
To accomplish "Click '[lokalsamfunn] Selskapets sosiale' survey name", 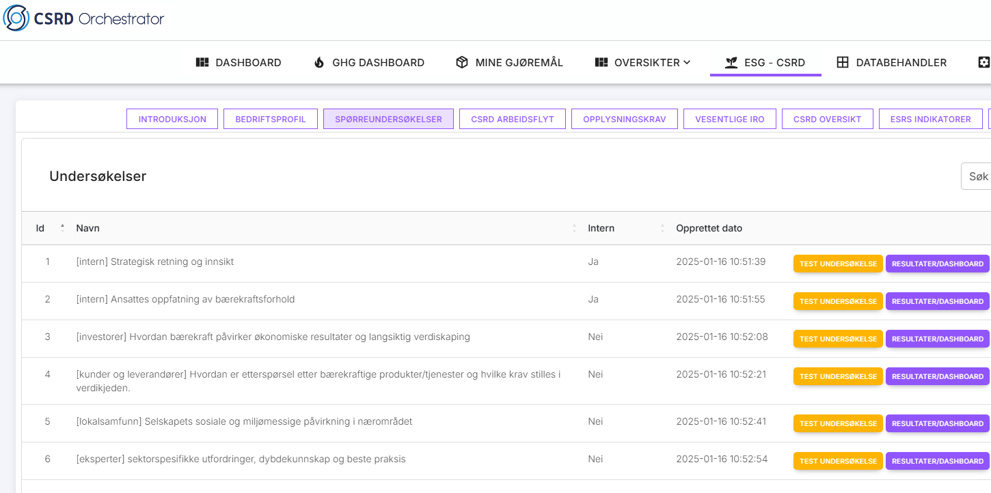I will point(245,421).
